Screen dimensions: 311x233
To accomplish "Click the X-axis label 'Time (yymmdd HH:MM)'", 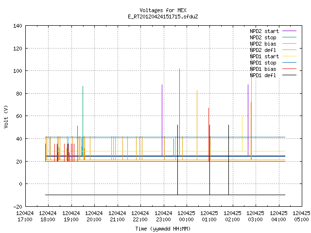I will [x=163, y=229].
